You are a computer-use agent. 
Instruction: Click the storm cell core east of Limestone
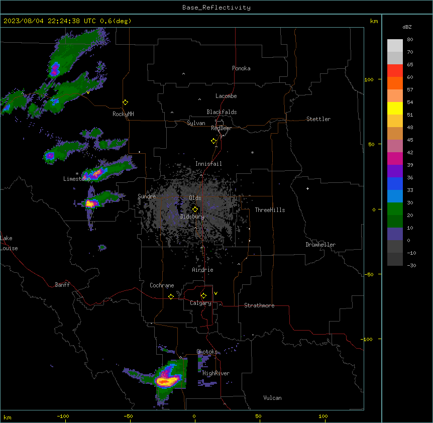[97, 173]
